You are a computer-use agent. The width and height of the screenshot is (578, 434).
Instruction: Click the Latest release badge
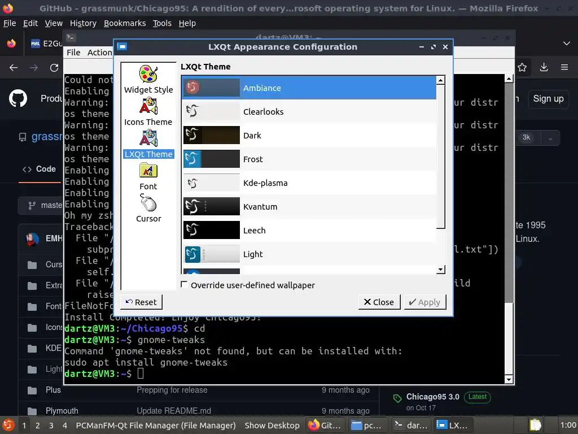478,397
